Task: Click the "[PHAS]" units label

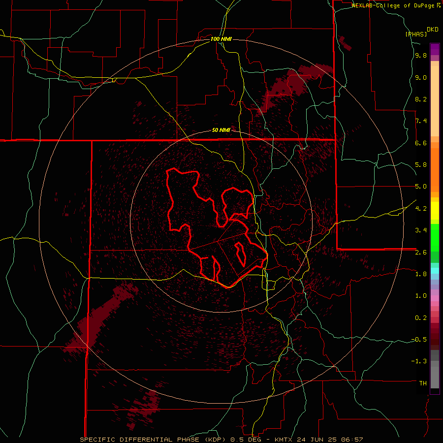Action: [x=416, y=34]
